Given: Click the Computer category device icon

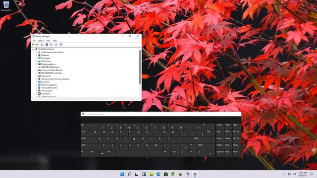Looking at the screenshot, I should [x=39, y=58].
